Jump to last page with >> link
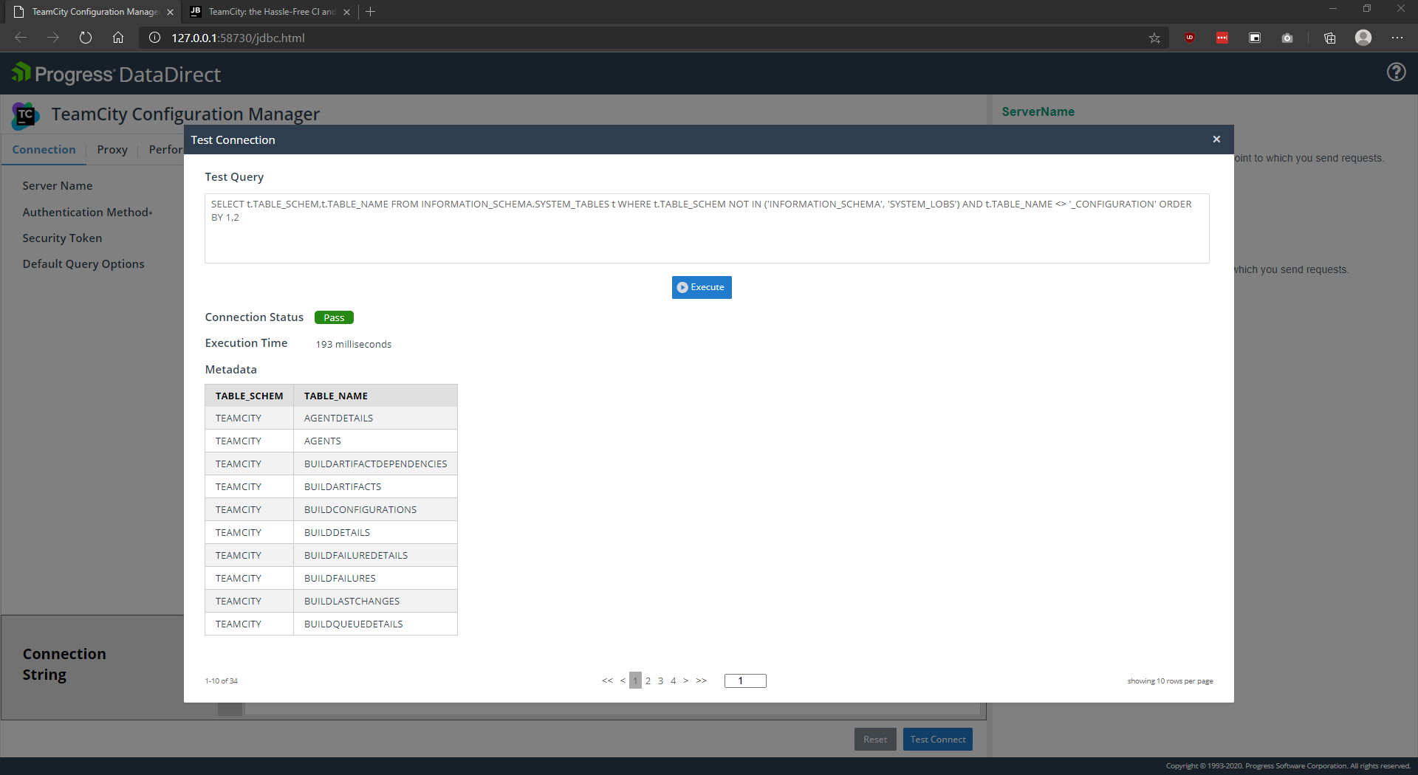 (702, 681)
